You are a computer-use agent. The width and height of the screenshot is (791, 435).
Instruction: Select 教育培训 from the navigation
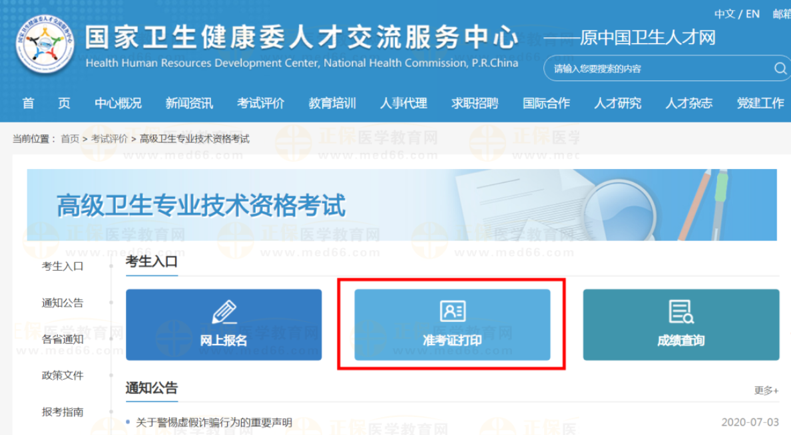(x=332, y=103)
